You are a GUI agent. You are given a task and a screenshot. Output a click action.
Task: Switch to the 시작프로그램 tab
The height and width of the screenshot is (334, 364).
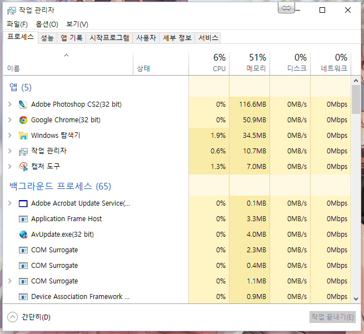(x=109, y=38)
